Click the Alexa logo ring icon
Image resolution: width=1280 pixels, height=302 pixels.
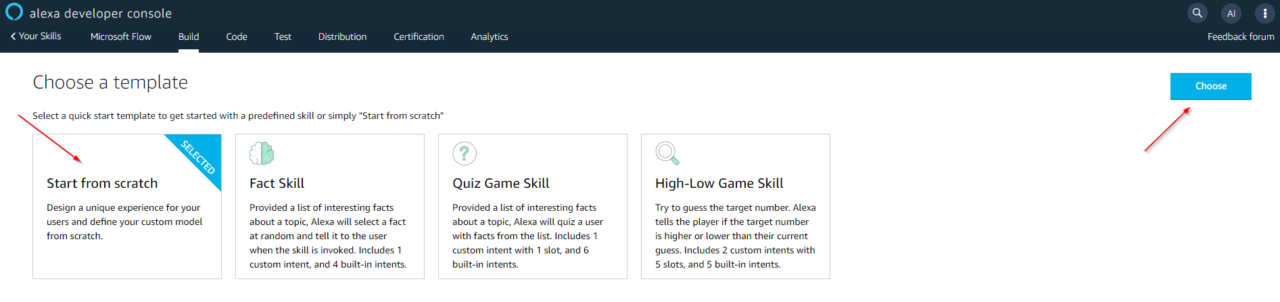14,12
